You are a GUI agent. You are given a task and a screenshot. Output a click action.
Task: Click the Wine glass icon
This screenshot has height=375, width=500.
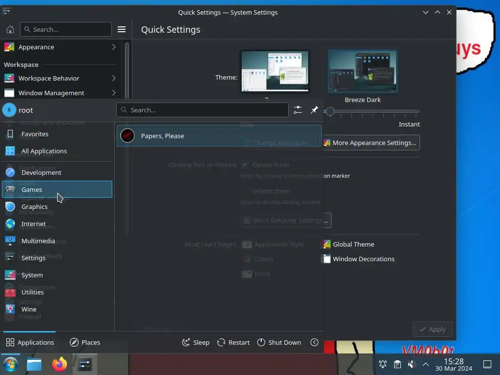point(10,309)
